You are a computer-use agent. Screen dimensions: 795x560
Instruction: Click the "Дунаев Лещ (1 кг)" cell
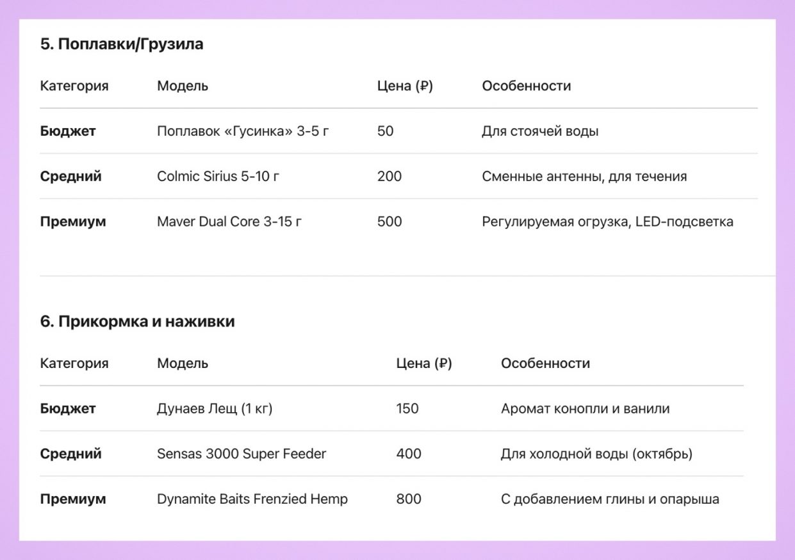(215, 408)
